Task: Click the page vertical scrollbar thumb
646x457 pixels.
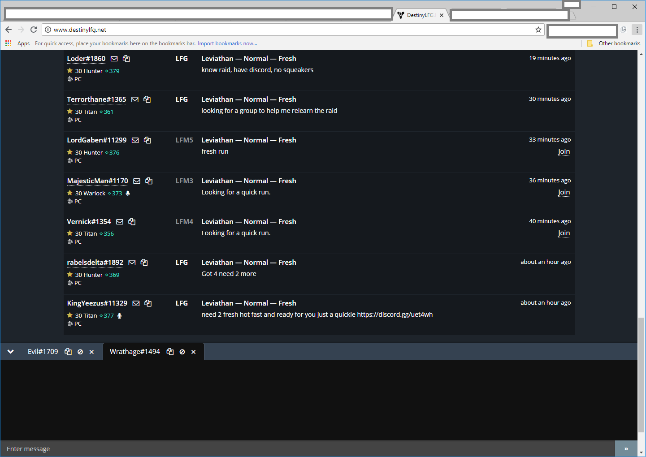Action: (642, 375)
